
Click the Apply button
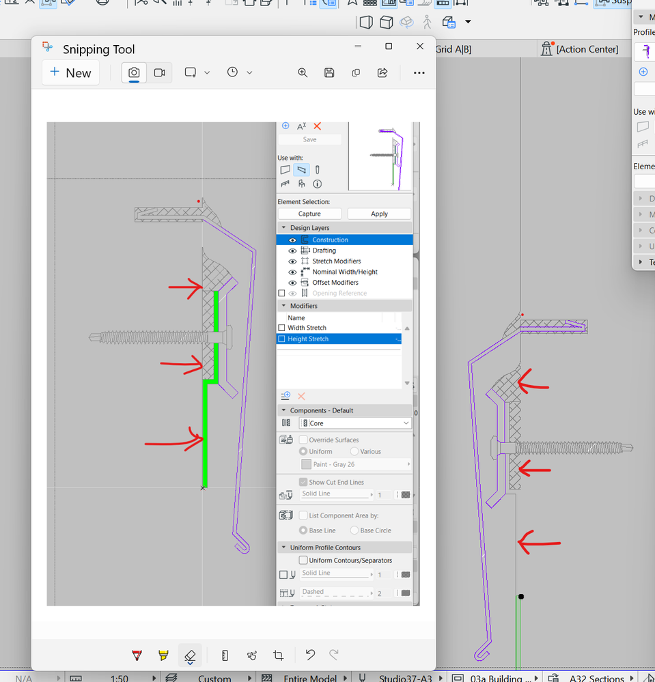coord(379,213)
